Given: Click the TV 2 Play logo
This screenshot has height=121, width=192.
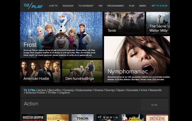Looking at the screenshot, I should tap(33, 6).
